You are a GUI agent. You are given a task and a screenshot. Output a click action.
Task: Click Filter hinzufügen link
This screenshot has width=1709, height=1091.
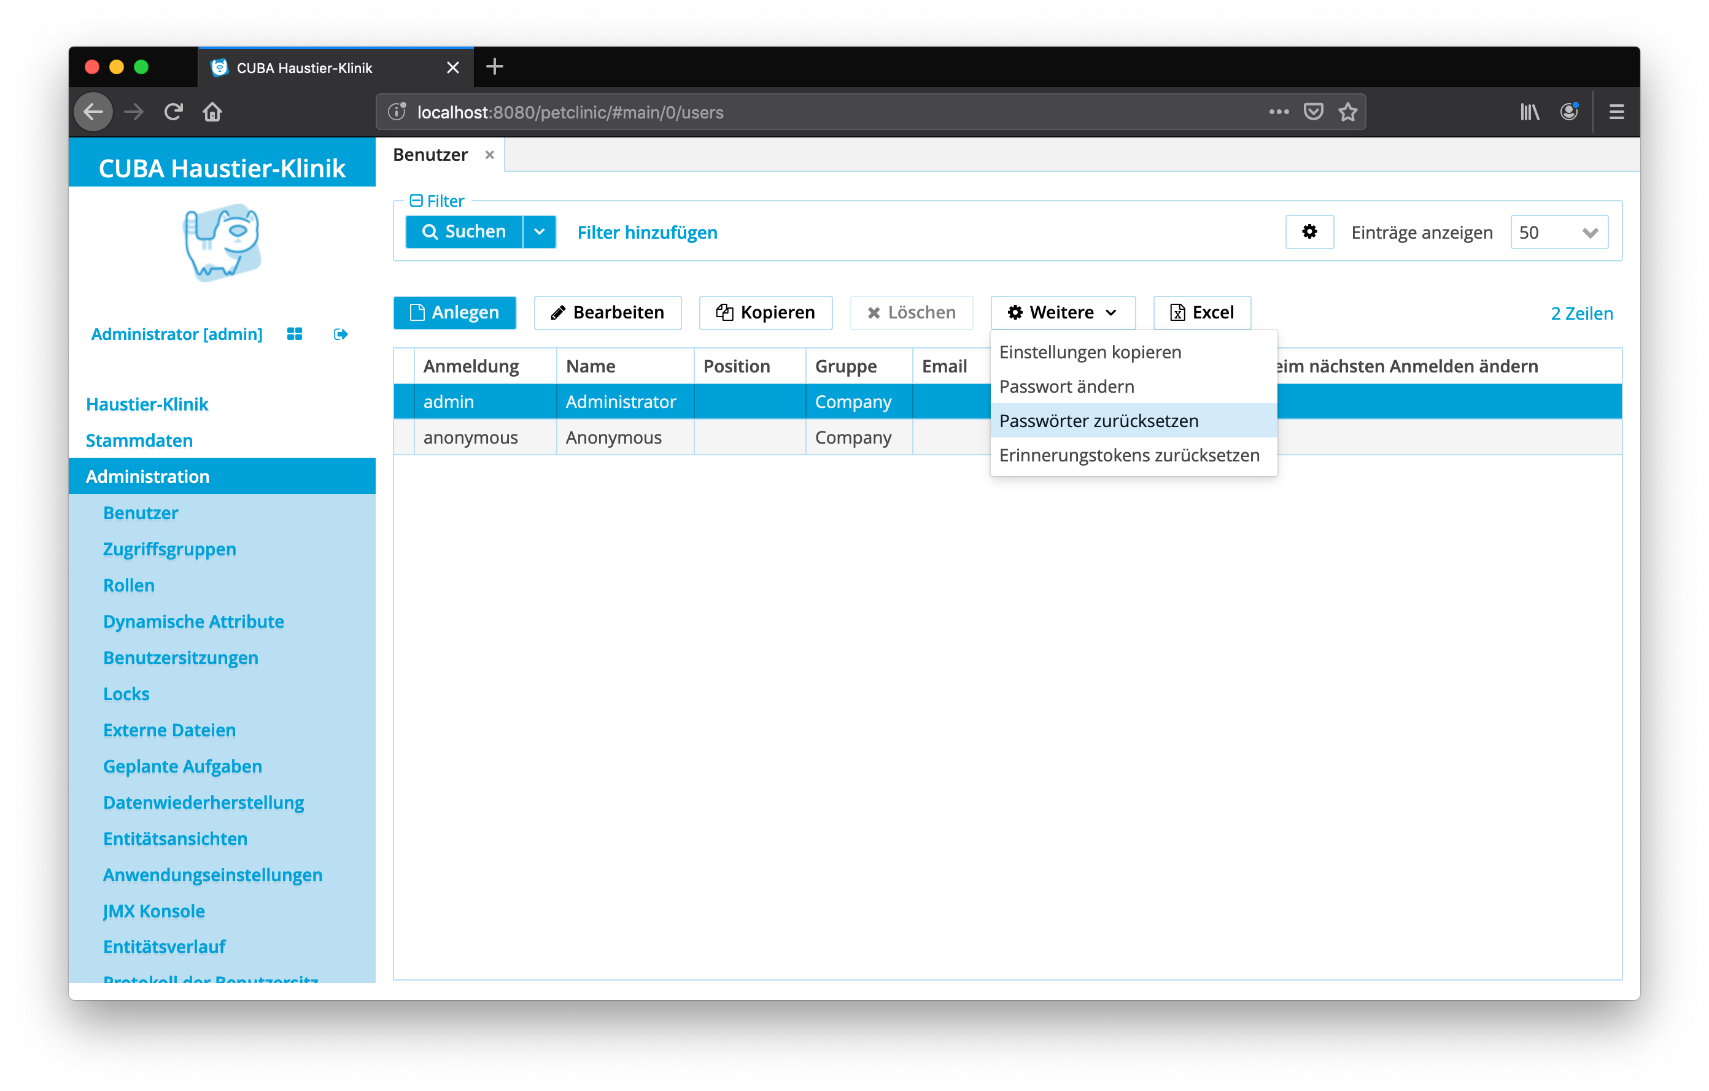646,233
